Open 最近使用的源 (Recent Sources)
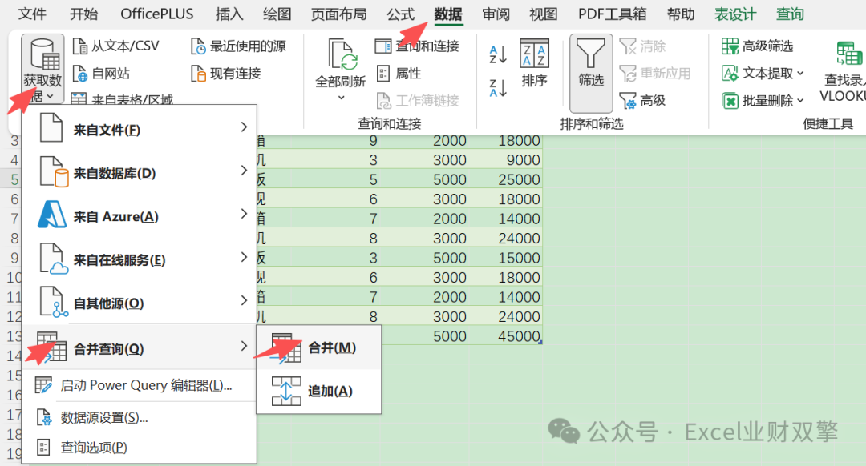 pyautogui.click(x=239, y=46)
